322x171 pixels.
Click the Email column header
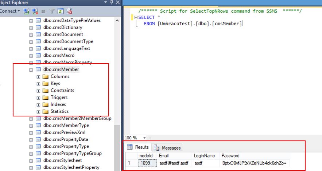(x=174, y=156)
